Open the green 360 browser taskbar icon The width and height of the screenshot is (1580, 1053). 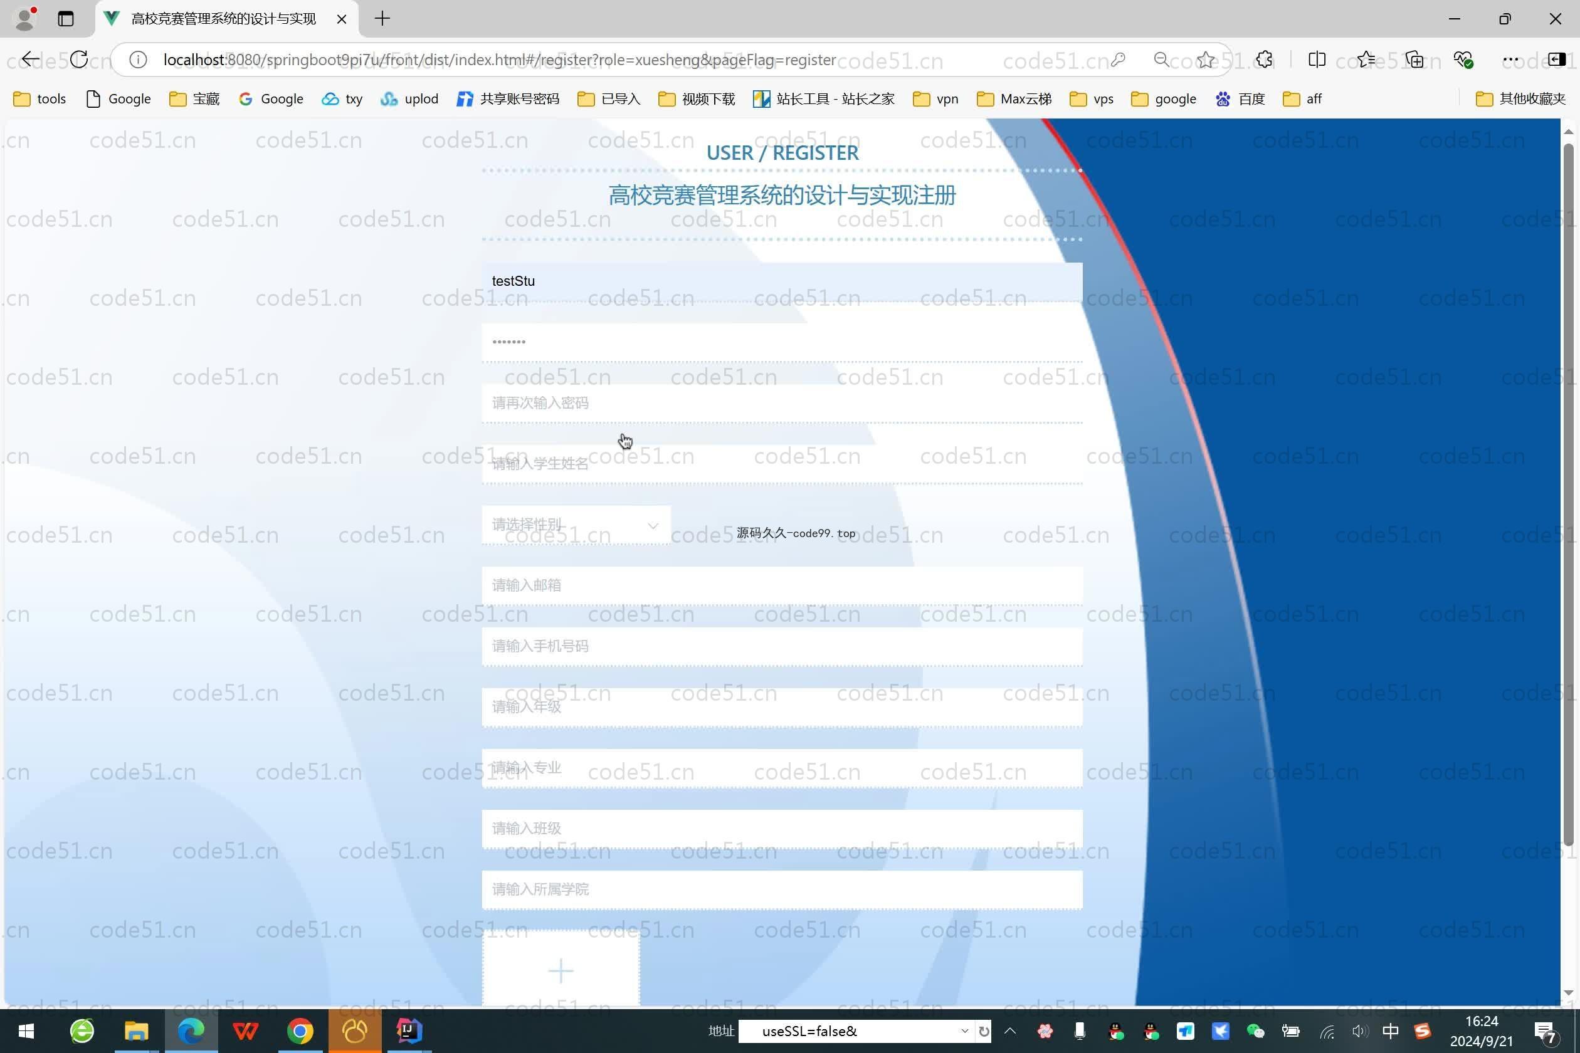click(82, 1031)
